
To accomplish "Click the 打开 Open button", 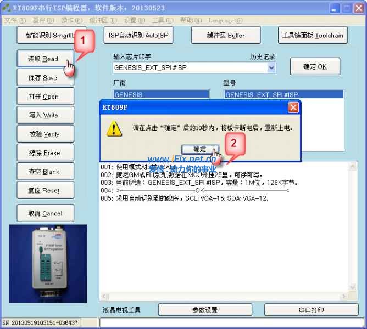I will pos(44,97).
